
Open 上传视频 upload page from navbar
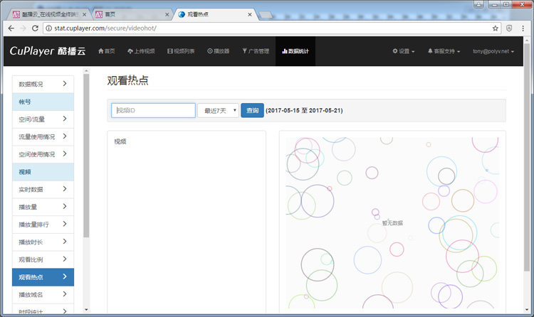(141, 51)
